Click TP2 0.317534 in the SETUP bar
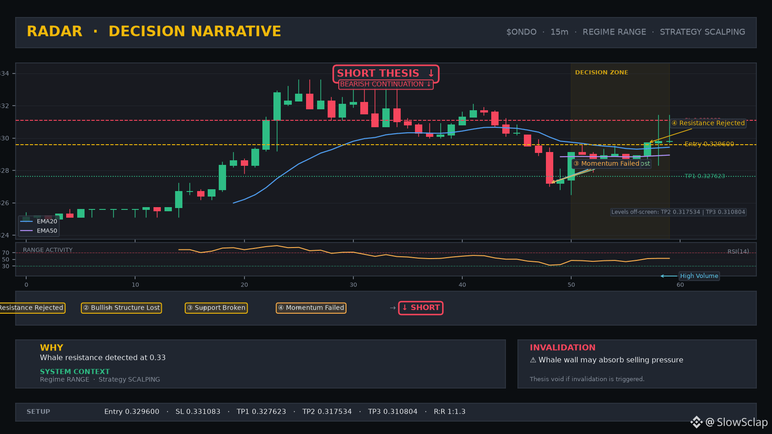This screenshot has width=772, height=434. click(327, 412)
